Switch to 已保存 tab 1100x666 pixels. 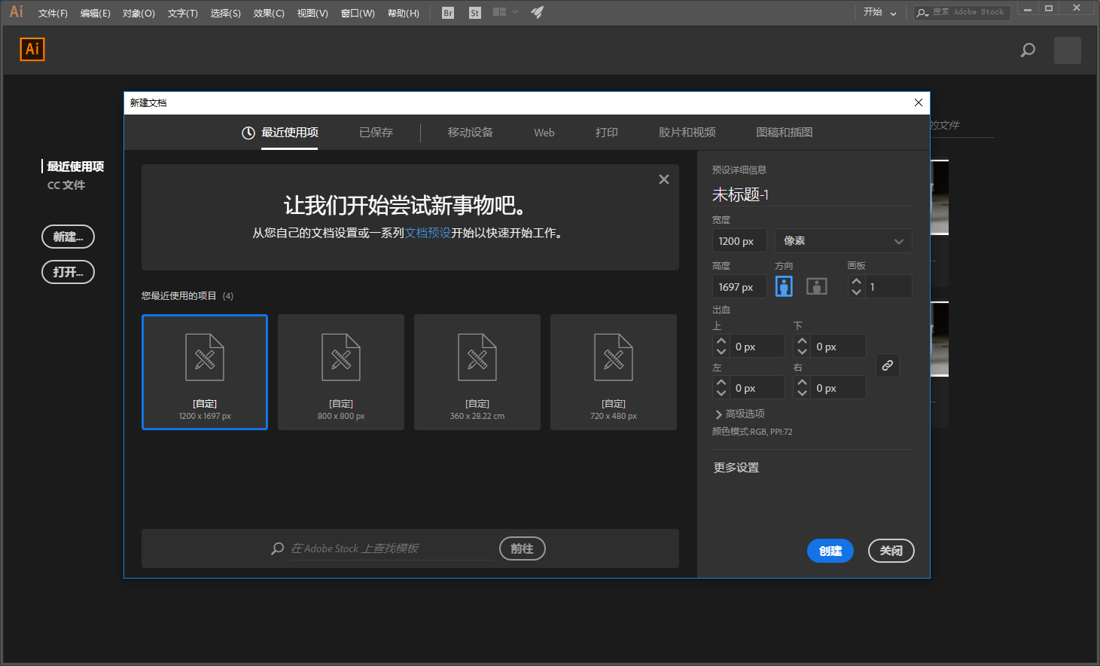[376, 133]
